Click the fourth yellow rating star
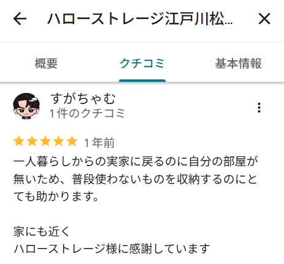The width and height of the screenshot is (284, 264). click(x=59, y=142)
